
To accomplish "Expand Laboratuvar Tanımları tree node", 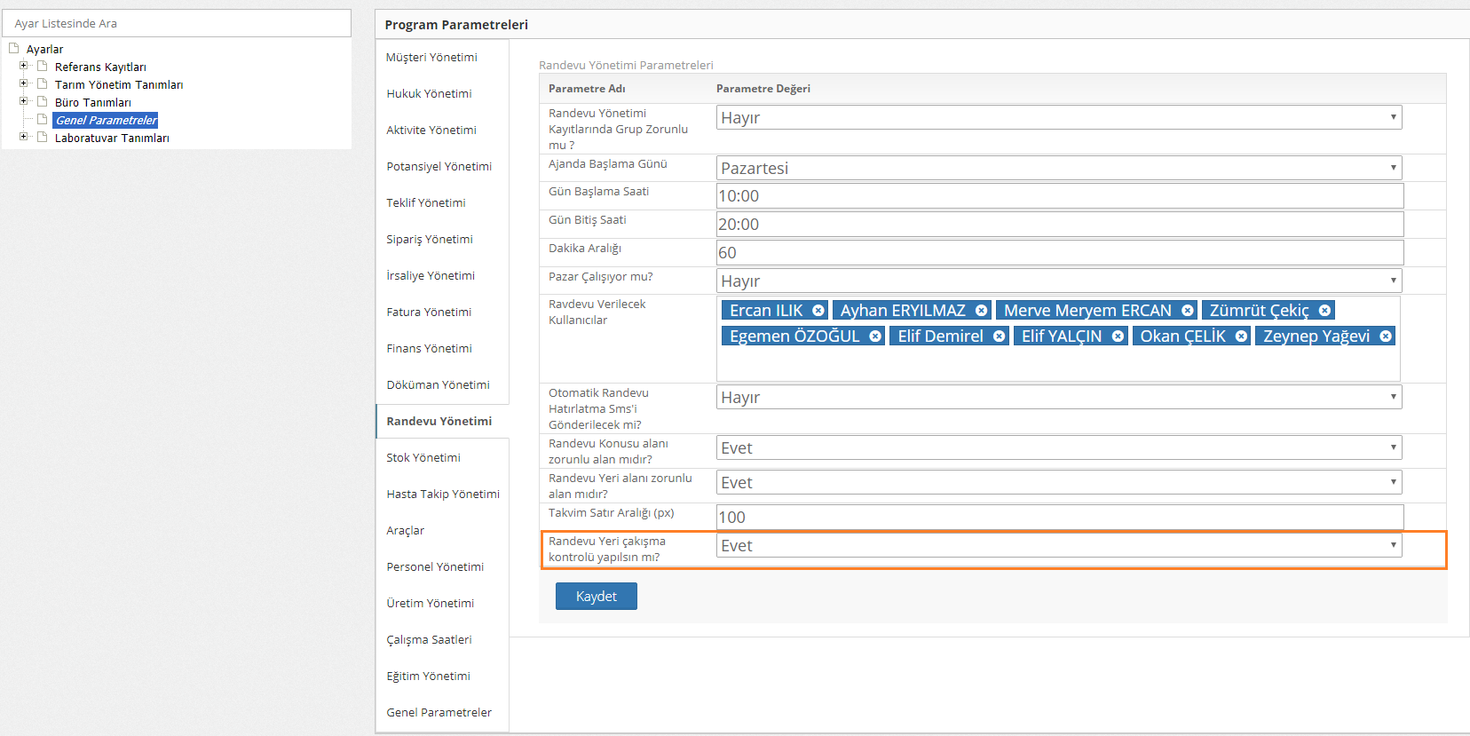I will pos(24,137).
